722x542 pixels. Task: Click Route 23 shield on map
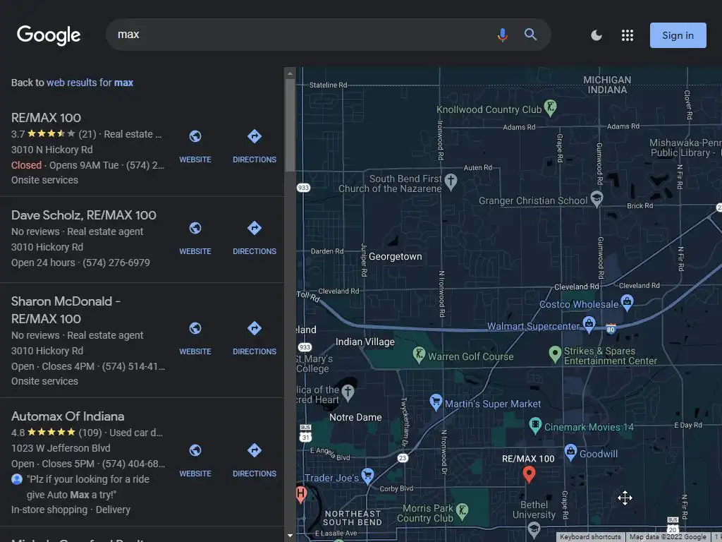click(x=403, y=457)
